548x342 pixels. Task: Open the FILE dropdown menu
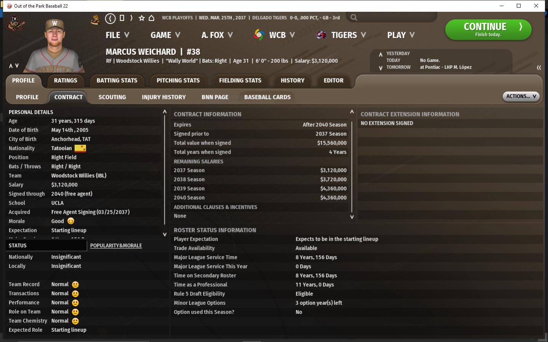click(117, 35)
